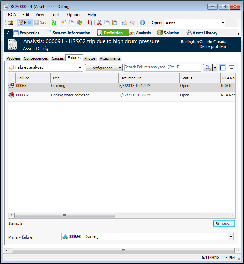Open the Options menu

pos(74,15)
